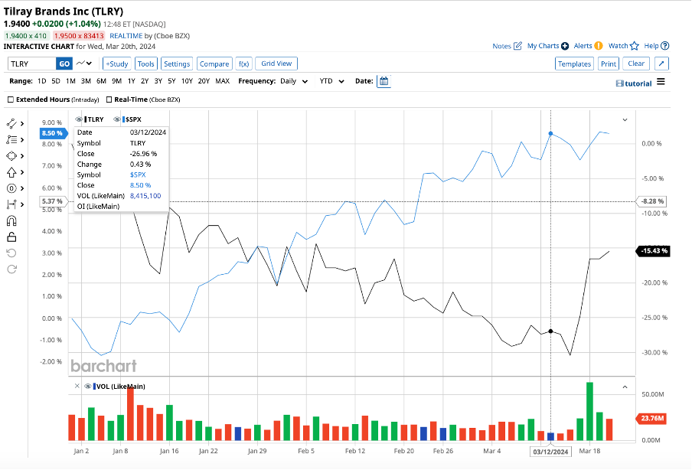Select the trend line drawing tool

click(11, 123)
